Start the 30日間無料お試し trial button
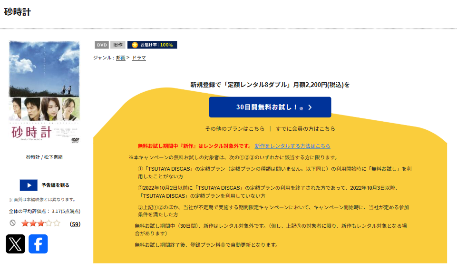This screenshot has width=457, height=271. [x=270, y=107]
